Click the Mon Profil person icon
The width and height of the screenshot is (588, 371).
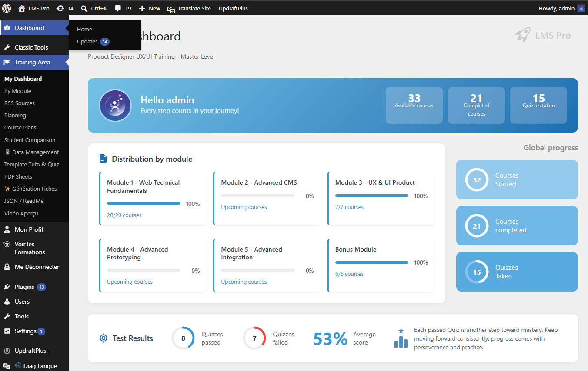7,229
